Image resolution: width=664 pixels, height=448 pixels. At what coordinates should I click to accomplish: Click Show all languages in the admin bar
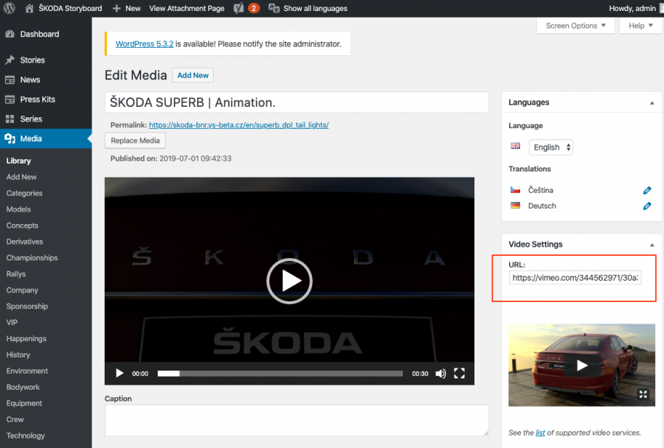pos(315,8)
